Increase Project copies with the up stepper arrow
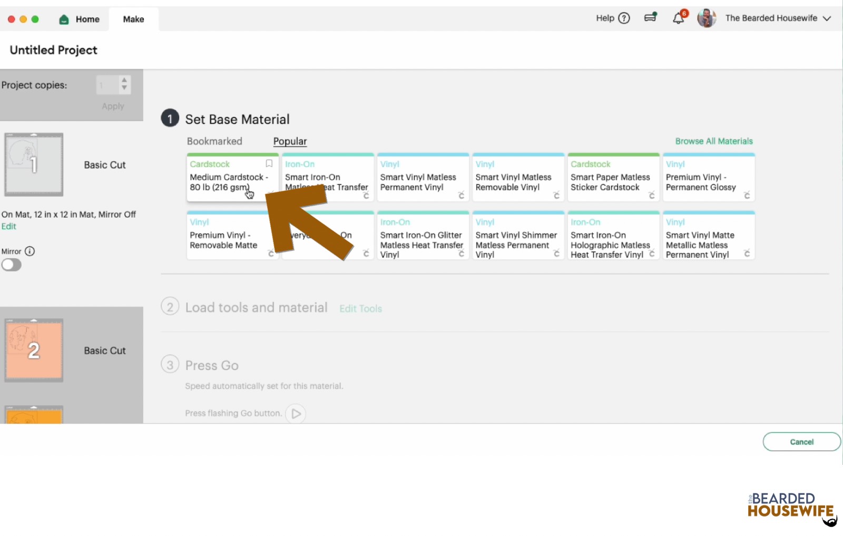The image size is (843, 536). (124, 81)
